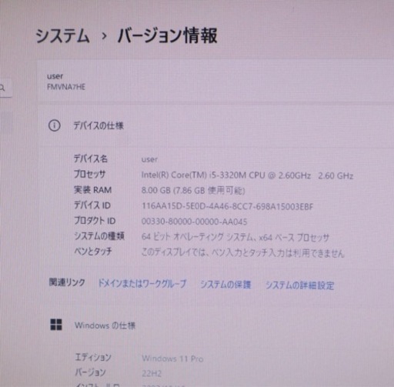394x387 pixels.
Task: Click the breadcrumb chevron after システム
Action: click(104, 36)
